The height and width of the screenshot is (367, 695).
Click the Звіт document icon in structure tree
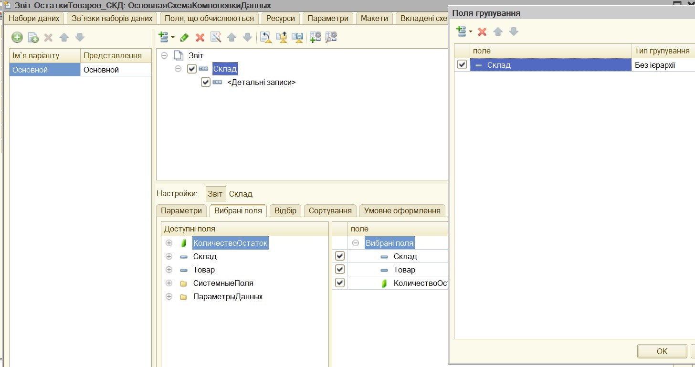[179, 56]
